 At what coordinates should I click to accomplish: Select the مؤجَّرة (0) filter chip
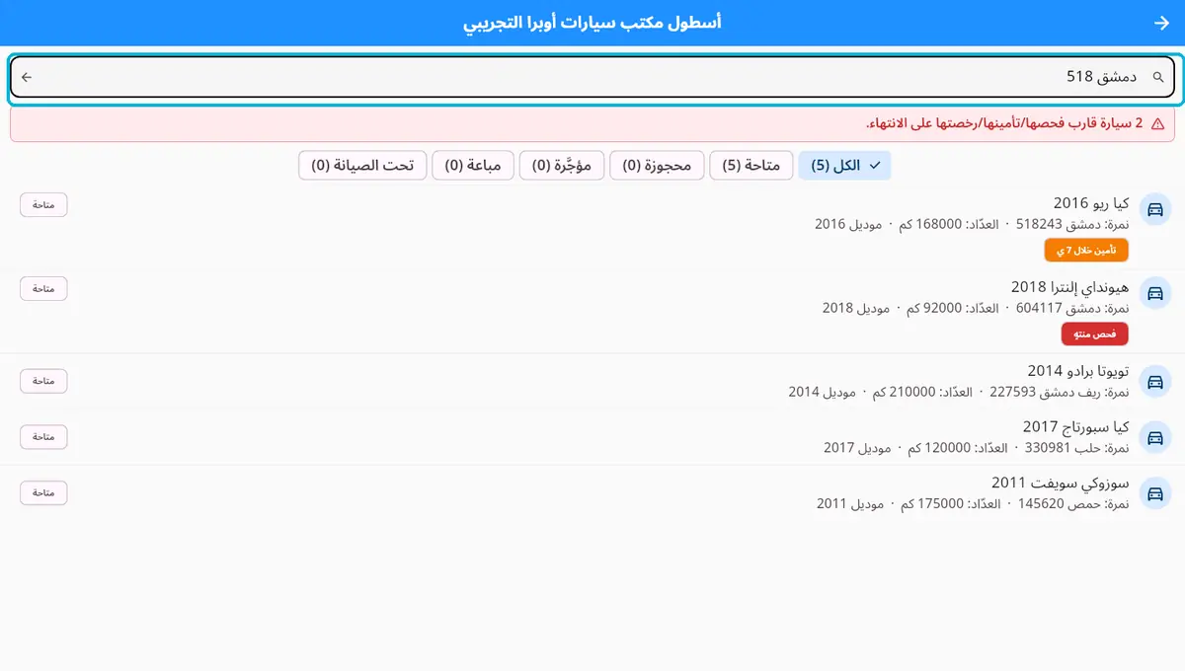(x=562, y=166)
